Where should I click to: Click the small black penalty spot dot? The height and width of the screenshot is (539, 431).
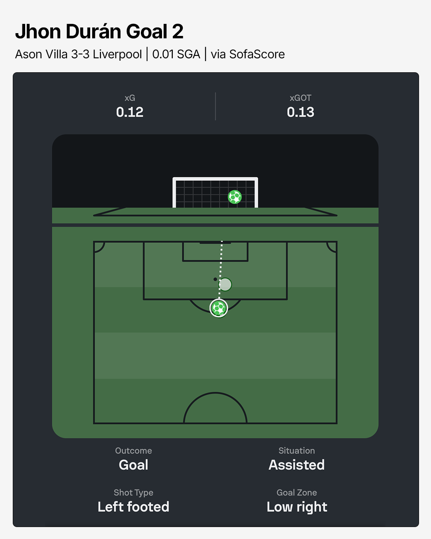tap(215, 279)
